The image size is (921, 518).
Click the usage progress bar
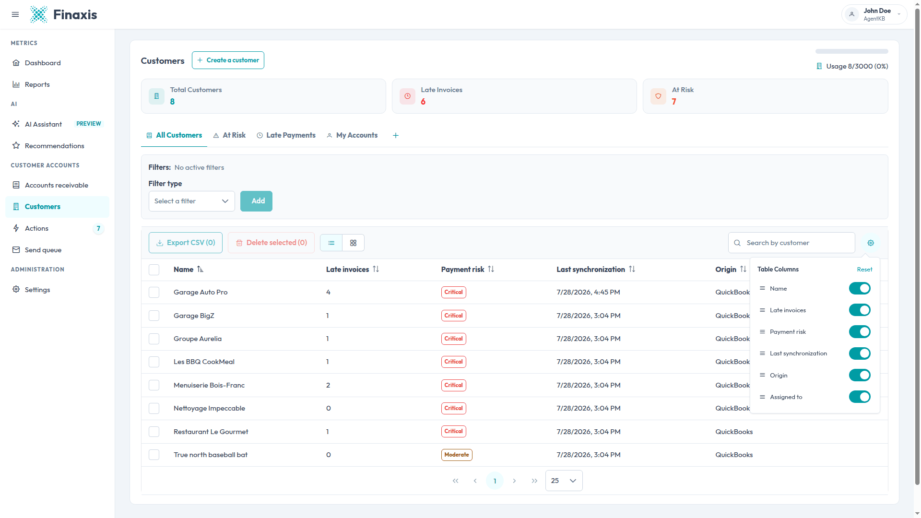pos(851,51)
